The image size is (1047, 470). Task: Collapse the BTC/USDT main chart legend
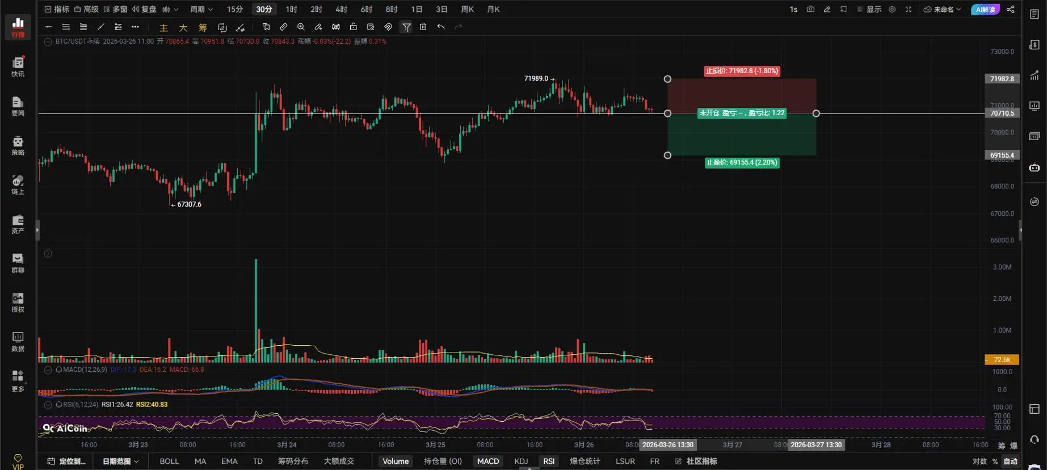pos(48,41)
